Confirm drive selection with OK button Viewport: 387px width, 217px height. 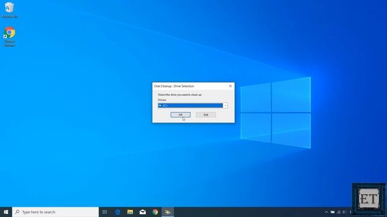(x=180, y=115)
